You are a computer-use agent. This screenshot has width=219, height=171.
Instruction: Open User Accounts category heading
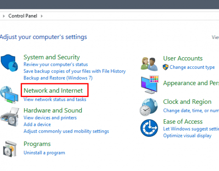pyautogui.click(x=183, y=59)
